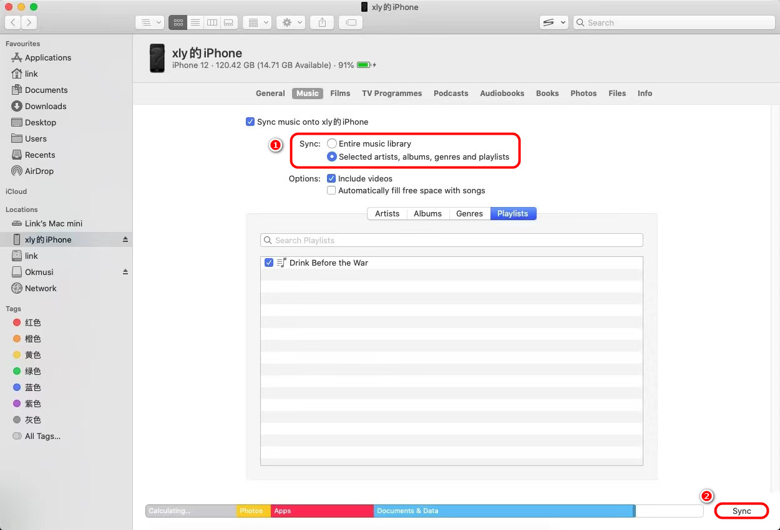Screen dimensions: 780x530
Task: Click the red 红色 tag
Action: coord(27,322)
